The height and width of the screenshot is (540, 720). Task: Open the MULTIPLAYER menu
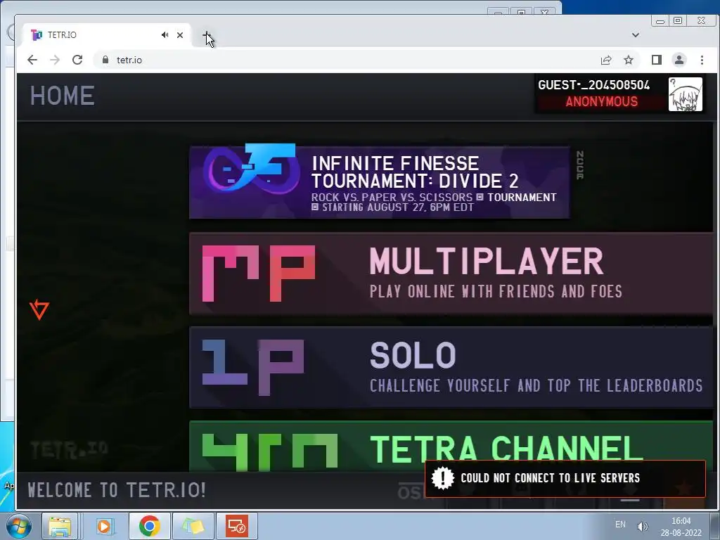(x=451, y=274)
